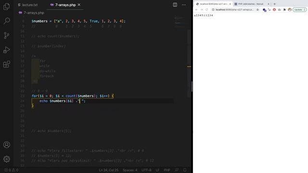The width and height of the screenshot is (308, 173).
Task: Split the editor to the right
Action: 175,5
